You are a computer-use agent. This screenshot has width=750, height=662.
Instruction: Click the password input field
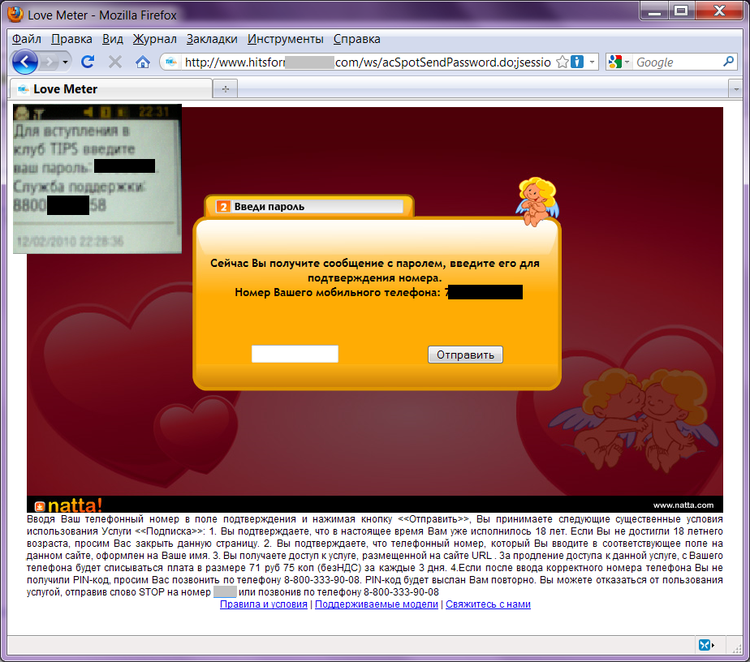click(295, 355)
